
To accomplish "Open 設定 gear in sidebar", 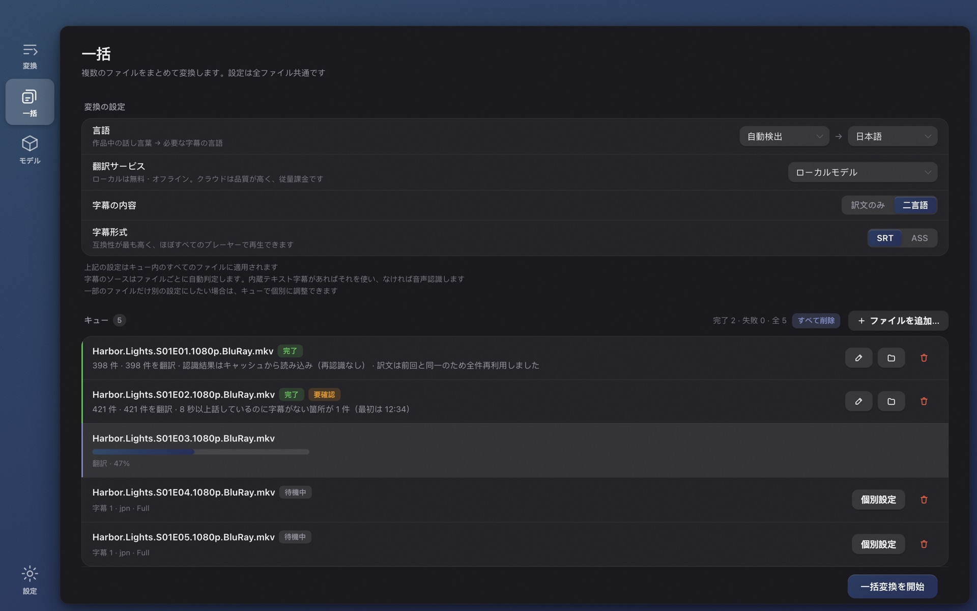I will [30, 580].
